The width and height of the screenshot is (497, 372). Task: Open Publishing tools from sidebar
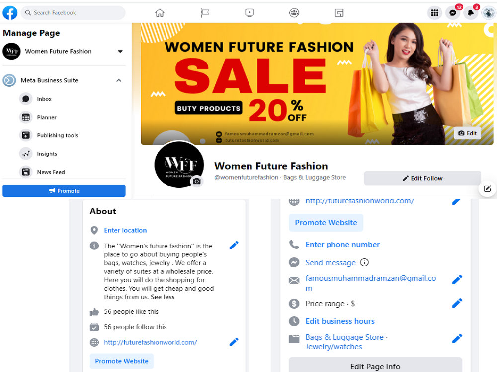point(56,135)
